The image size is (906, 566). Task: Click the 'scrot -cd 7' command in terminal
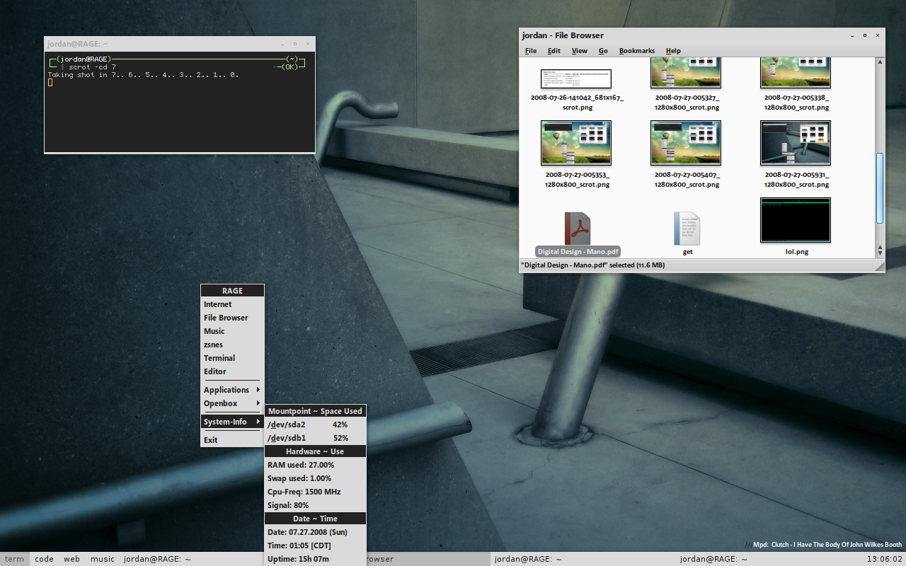point(93,67)
